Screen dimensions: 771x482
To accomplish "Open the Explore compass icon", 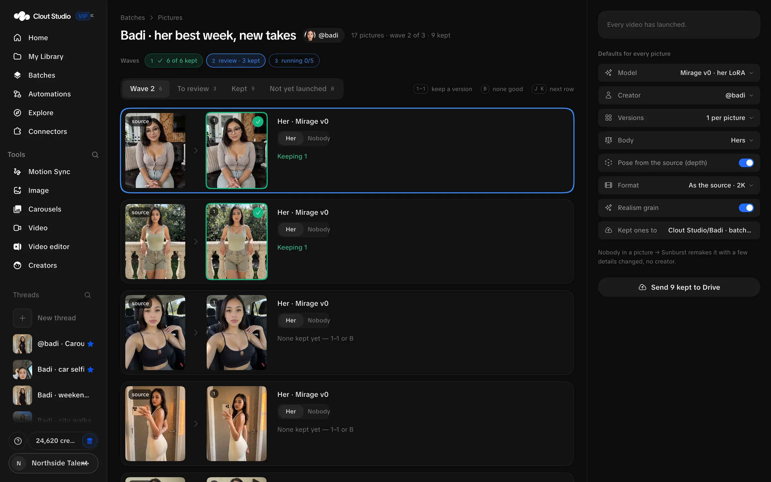I will [x=17, y=113].
